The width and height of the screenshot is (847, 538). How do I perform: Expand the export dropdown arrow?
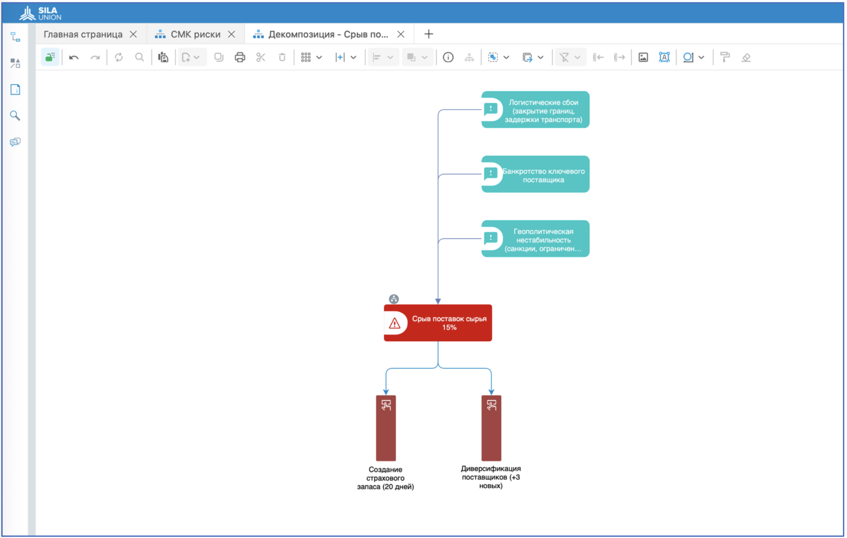(541, 57)
